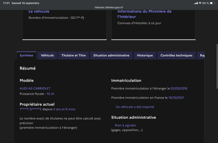This screenshot has height=143, width=218.
Task: Open the Titulaire et Titre tab
Action: click(x=74, y=56)
